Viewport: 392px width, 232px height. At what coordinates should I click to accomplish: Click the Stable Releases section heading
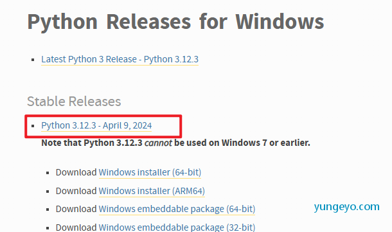[x=74, y=102]
